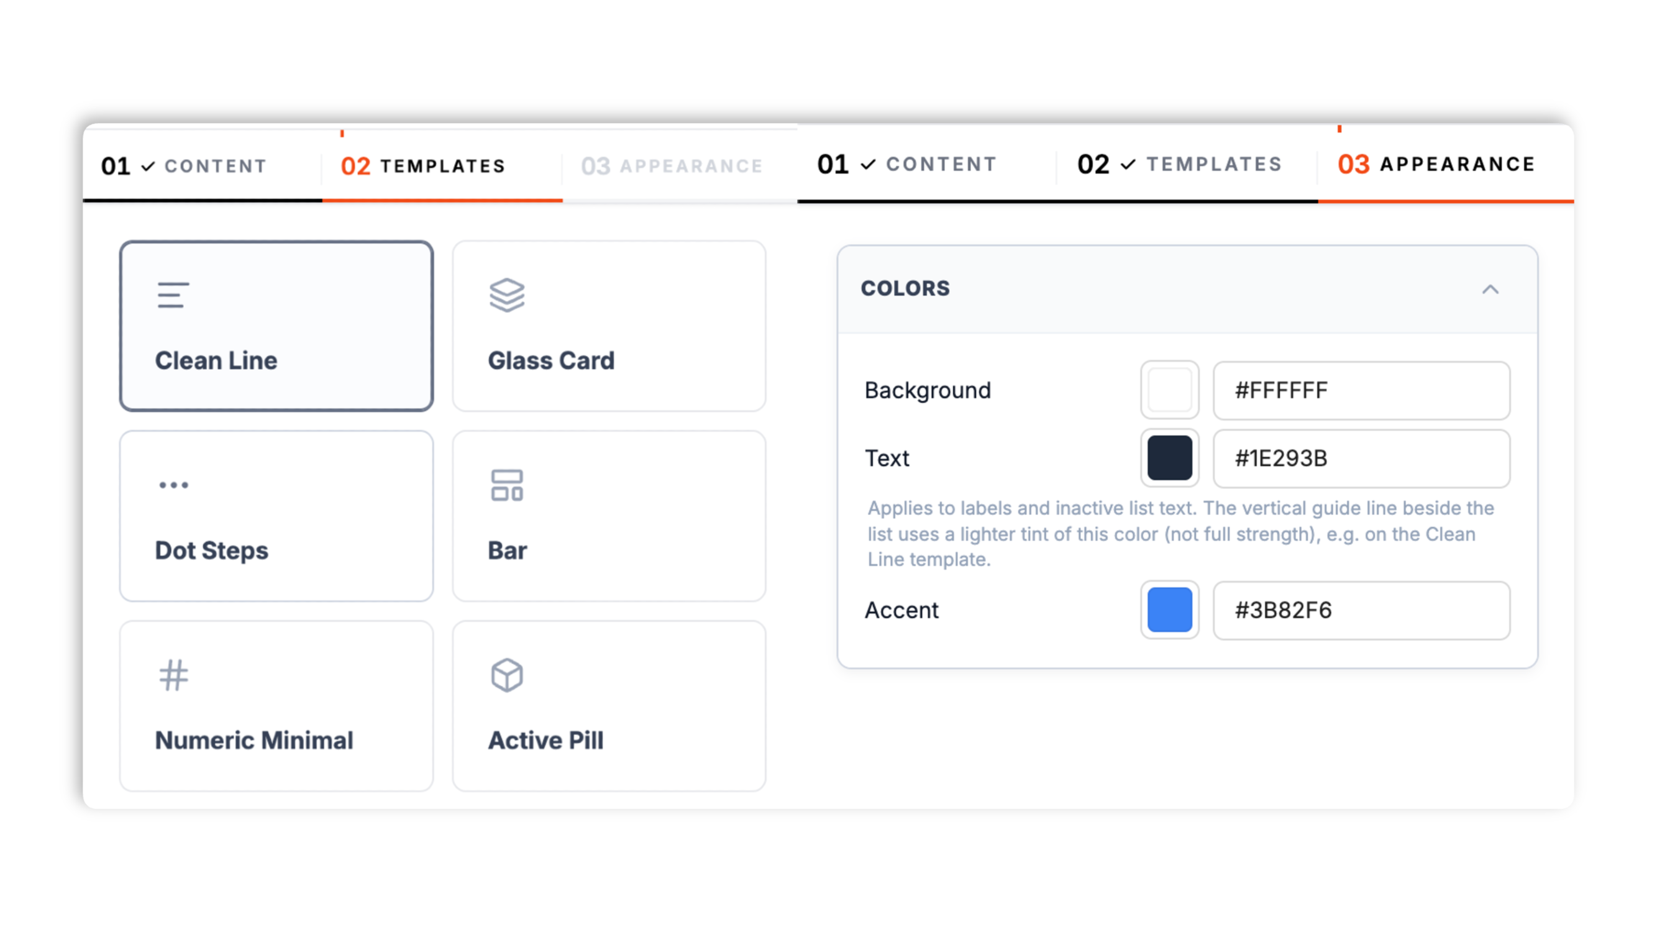This screenshot has height=932, width=1657.
Task: Collapse the Colors section chevron
Action: 1490,289
